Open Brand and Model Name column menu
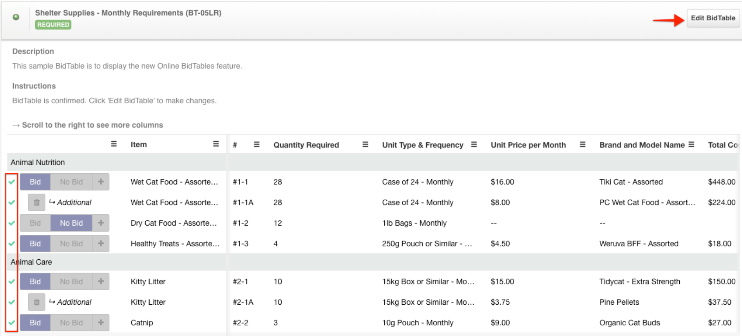 tap(691, 144)
